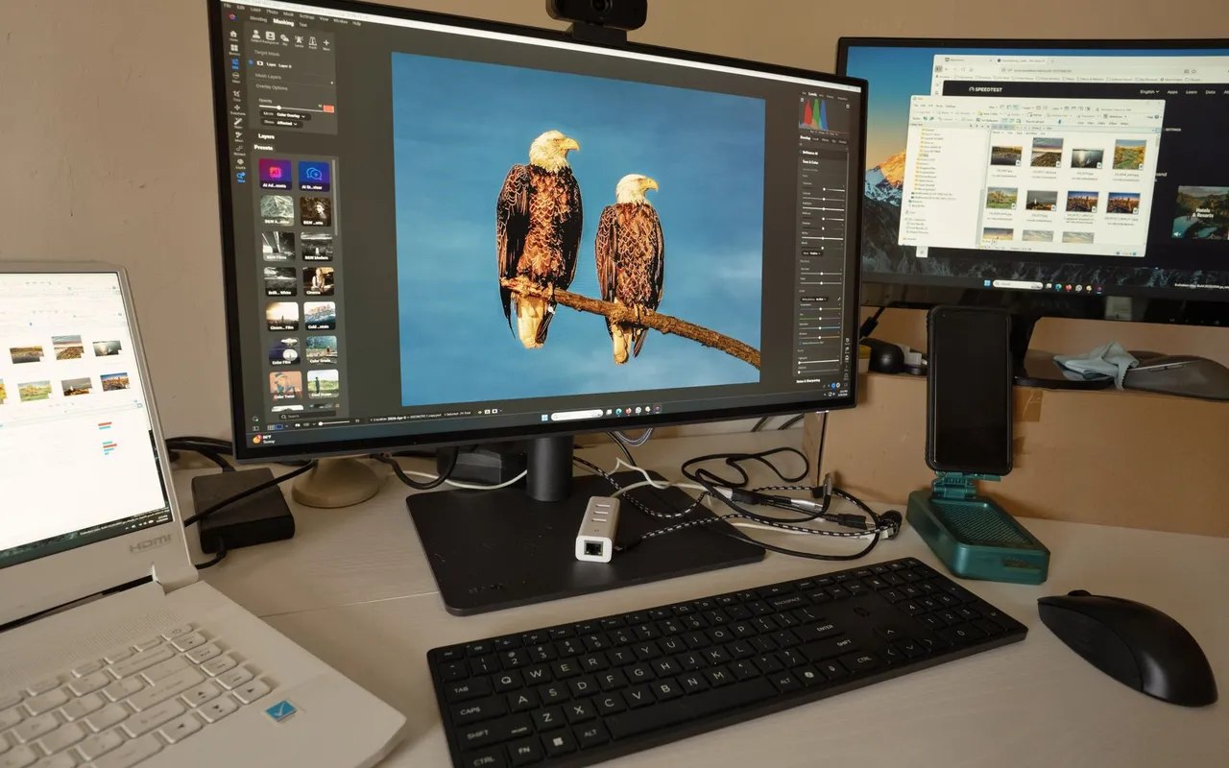Image resolution: width=1229 pixels, height=768 pixels.
Task: Expand the Overlay Options section
Action: coord(271,87)
